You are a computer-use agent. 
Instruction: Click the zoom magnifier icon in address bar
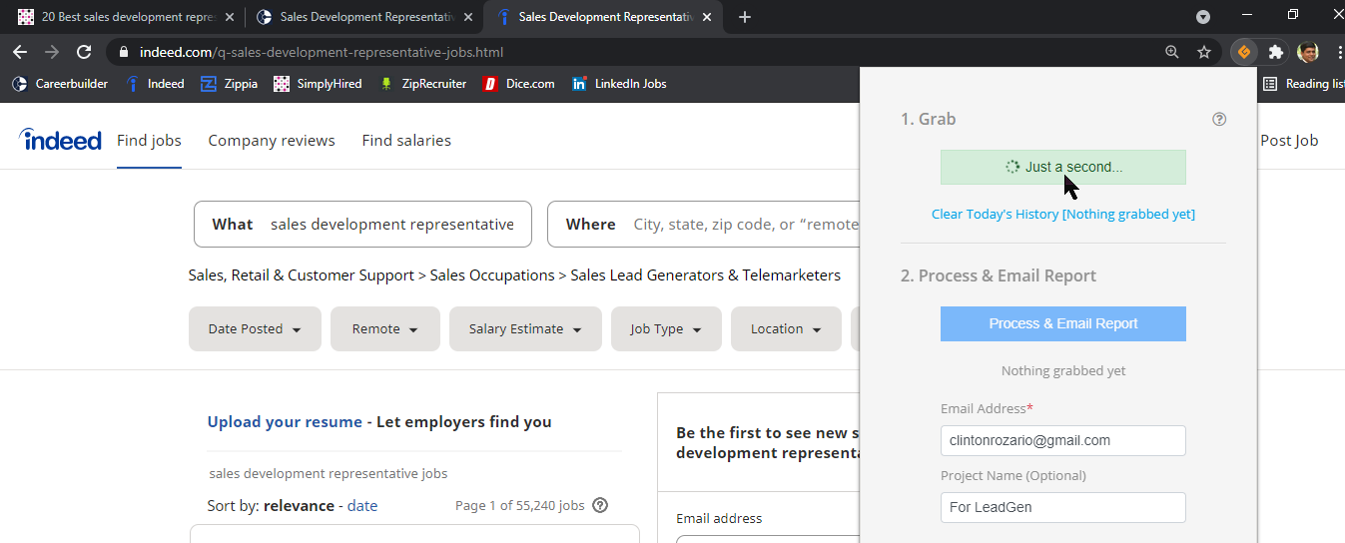tap(1172, 52)
